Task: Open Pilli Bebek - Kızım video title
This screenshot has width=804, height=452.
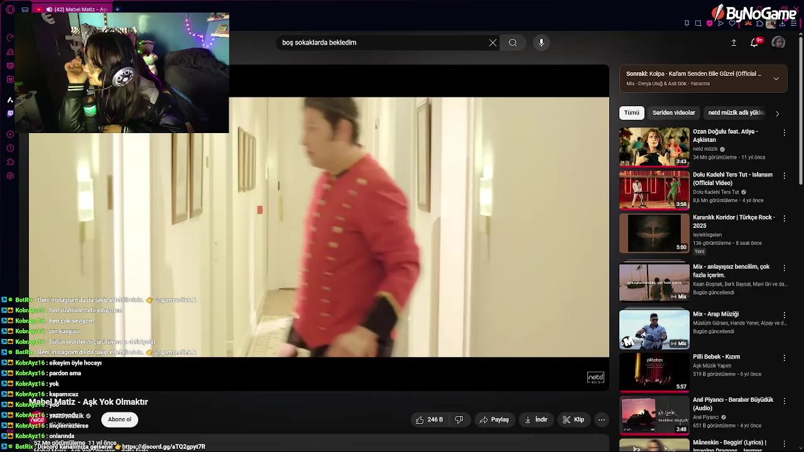Action: click(x=716, y=357)
